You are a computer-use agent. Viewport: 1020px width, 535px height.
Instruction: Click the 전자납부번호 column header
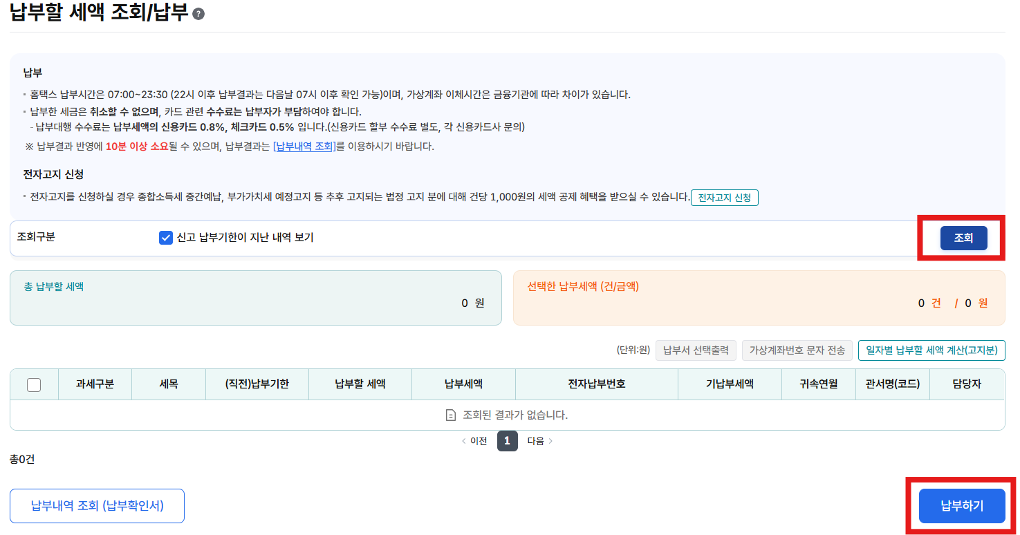pos(596,384)
